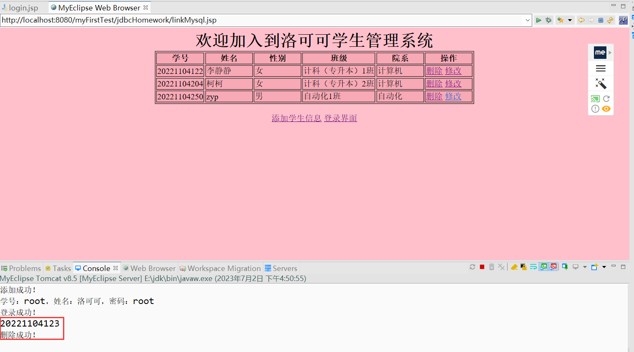Image resolution: width=634 pixels, height=352 pixels.
Task: Click the display selected console monitor icon
Action: pos(576,267)
